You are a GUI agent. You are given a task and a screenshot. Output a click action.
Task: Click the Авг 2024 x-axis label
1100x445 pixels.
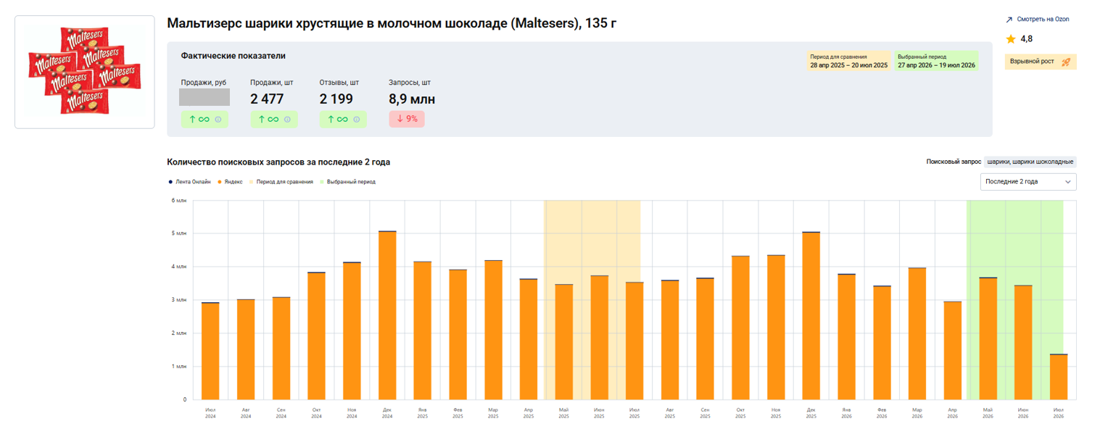(x=246, y=413)
